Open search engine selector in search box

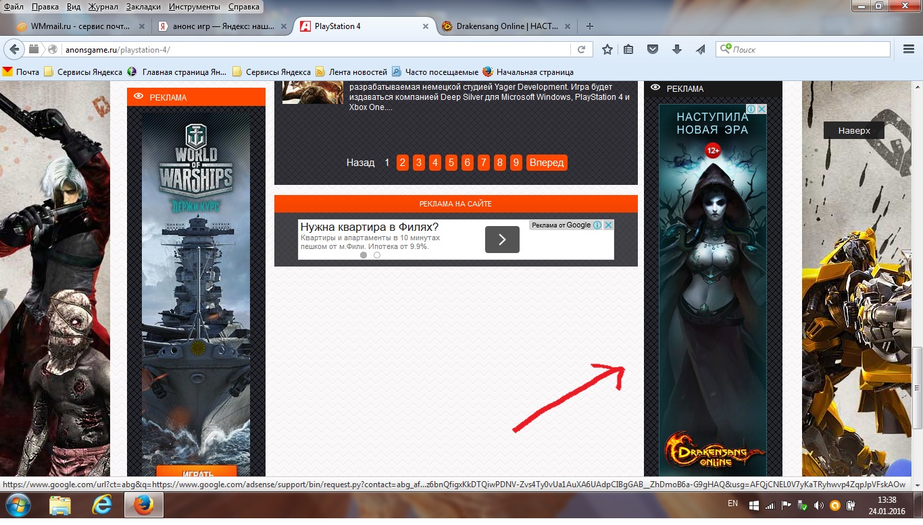726,49
